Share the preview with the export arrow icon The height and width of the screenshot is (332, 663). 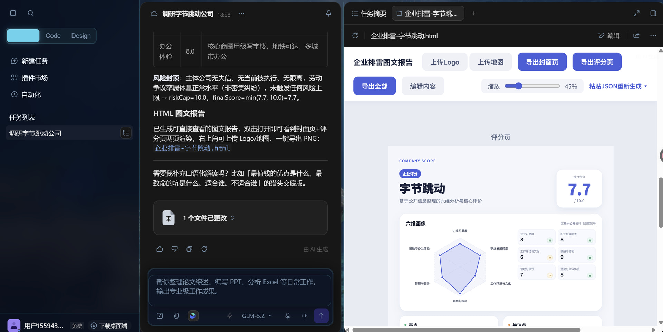(x=636, y=36)
